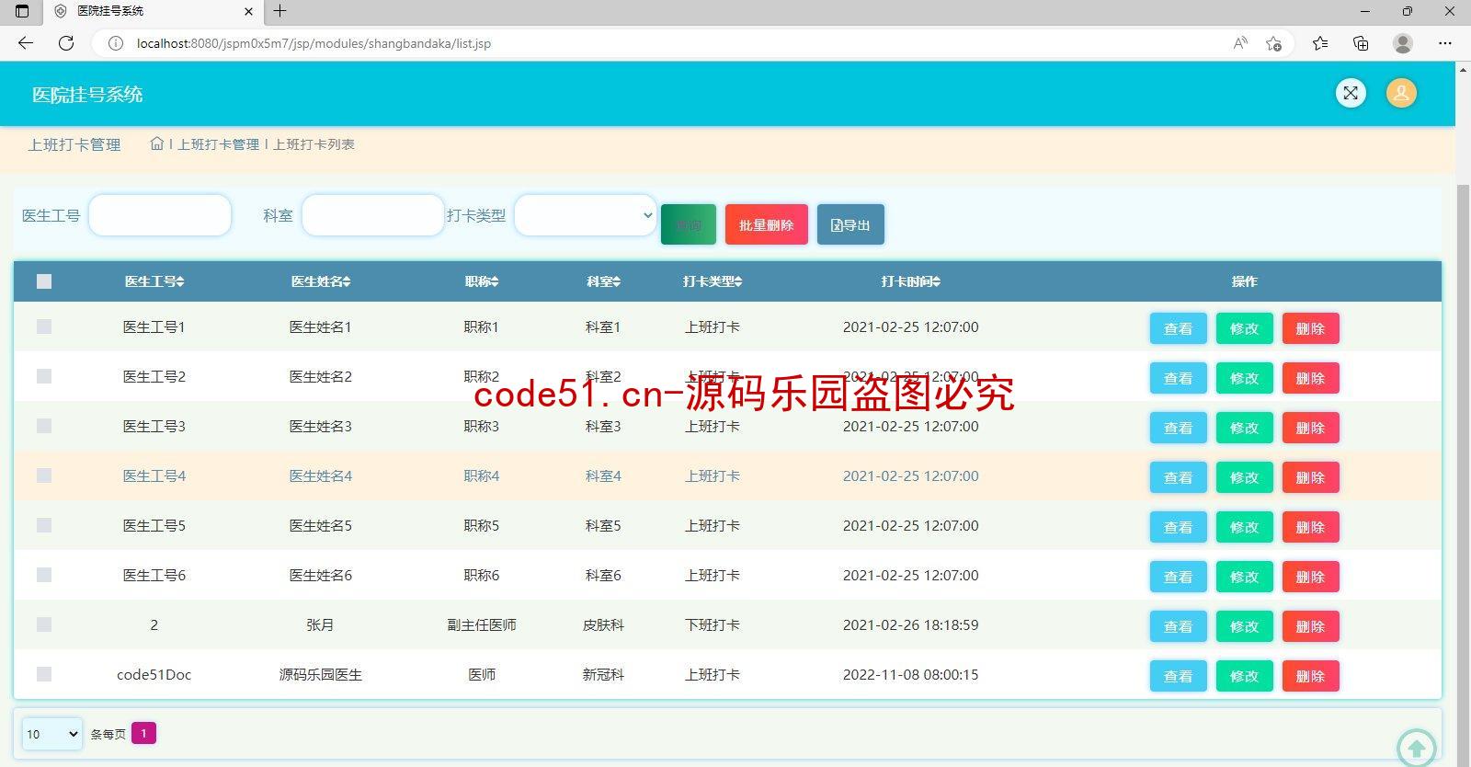
Task: Click 修改 for code51Doc row
Action: click(1245, 676)
